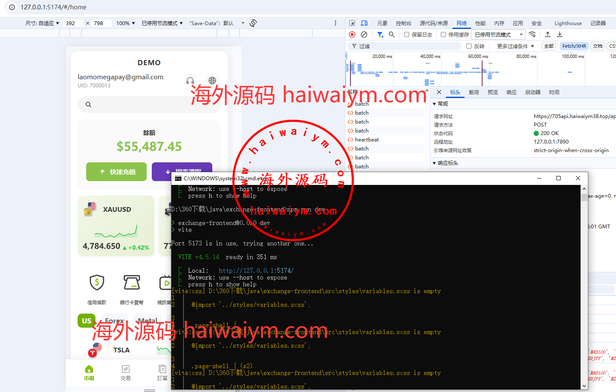The height and width of the screenshot is (392, 616).
Task: Click the 快速充值 green button
Action: point(116,172)
